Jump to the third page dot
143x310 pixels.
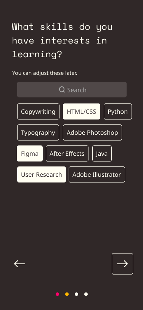(x=76, y=294)
